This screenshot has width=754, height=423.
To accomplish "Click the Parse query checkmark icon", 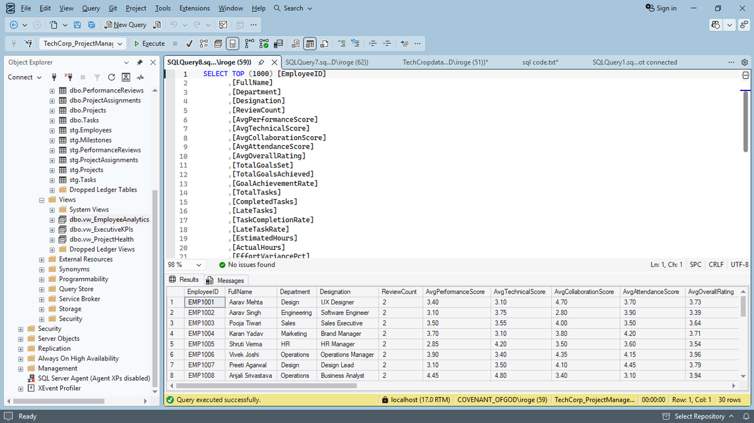I will (189, 44).
